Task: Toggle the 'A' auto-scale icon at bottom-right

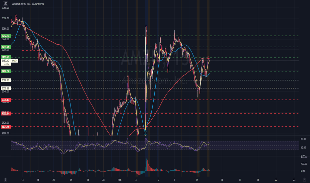Action: pyautogui.click(x=304, y=180)
